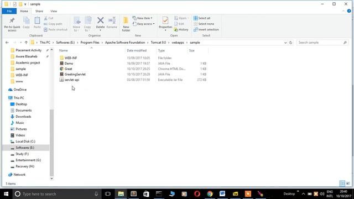
Task: Open the Delete dropdown arrow
Action: click(x=101, y=30)
